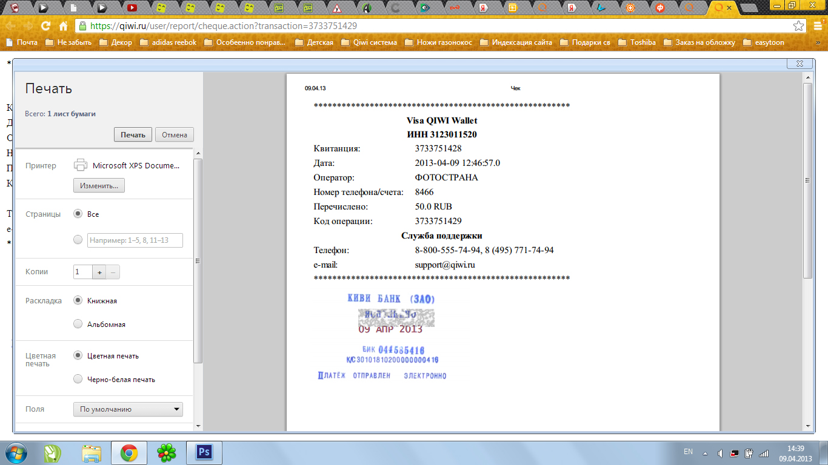Image resolution: width=828 pixels, height=465 pixels.
Task: Select the custom page range radio button
Action: pyautogui.click(x=78, y=240)
